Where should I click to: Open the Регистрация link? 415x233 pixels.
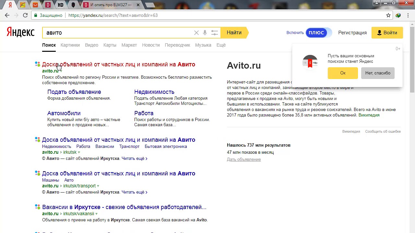point(352,33)
